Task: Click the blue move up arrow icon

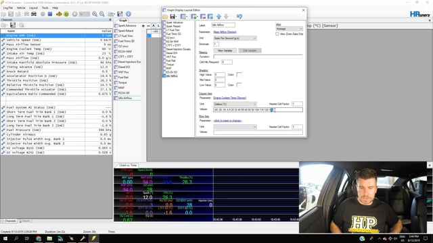Action: point(219,16)
